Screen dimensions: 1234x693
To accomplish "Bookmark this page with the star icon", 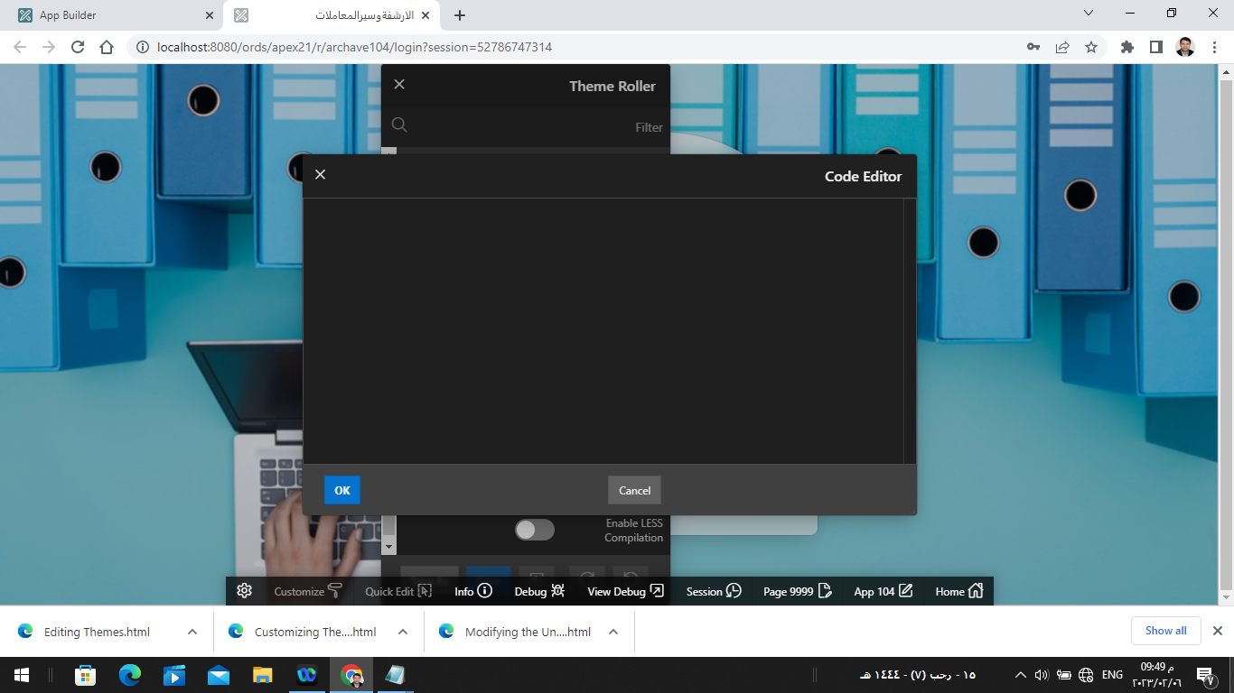I will (x=1092, y=47).
